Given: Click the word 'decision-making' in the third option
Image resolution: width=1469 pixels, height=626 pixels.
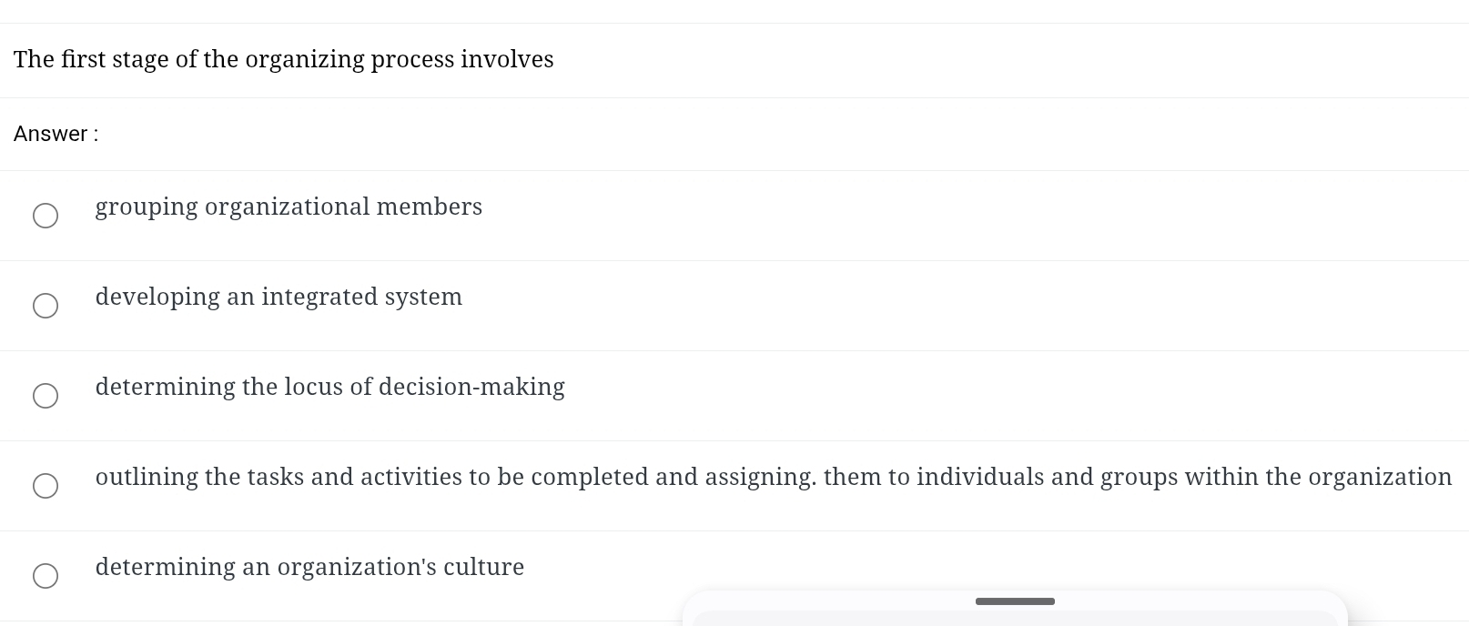Looking at the screenshot, I should click(x=471, y=387).
